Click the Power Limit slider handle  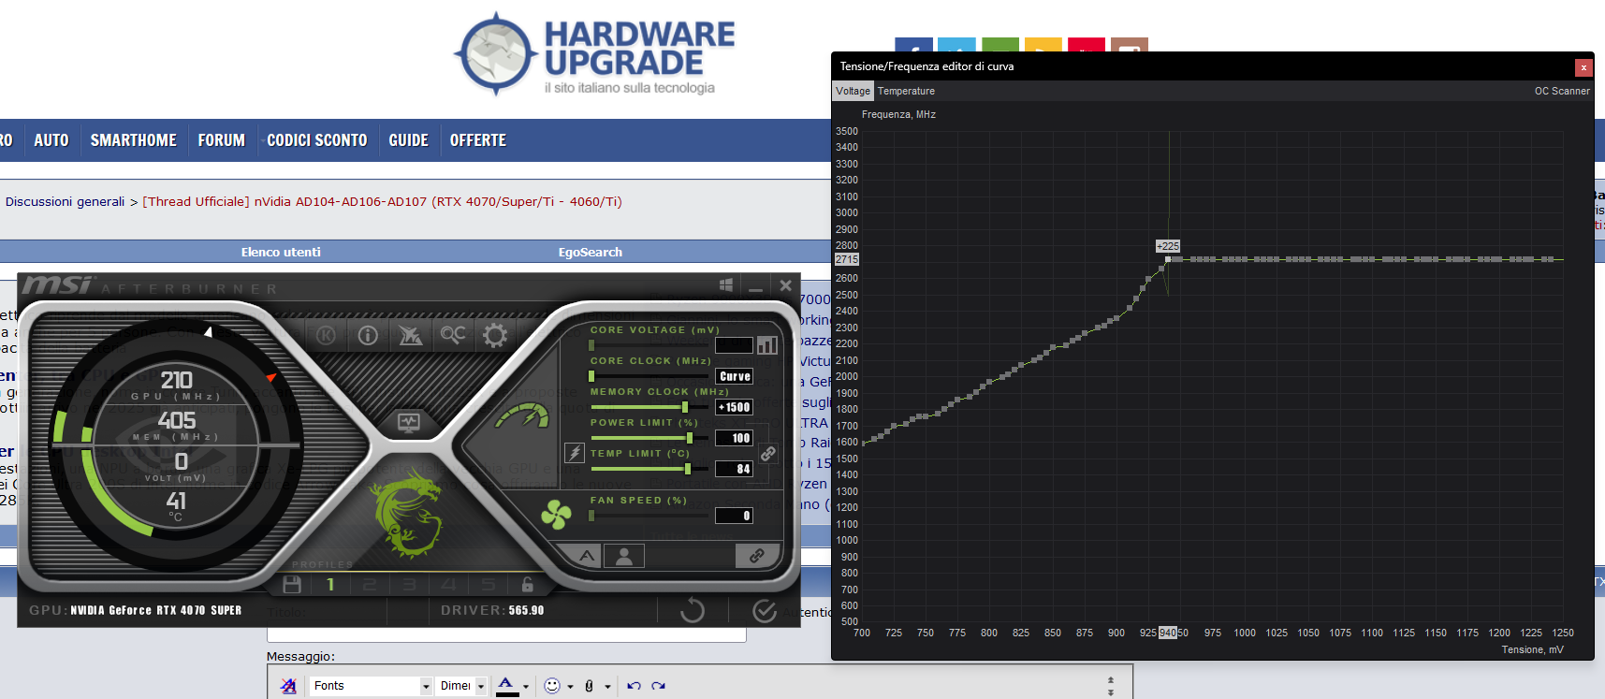tap(690, 438)
